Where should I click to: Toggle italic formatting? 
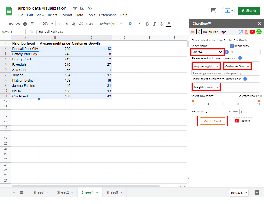(154, 24)
